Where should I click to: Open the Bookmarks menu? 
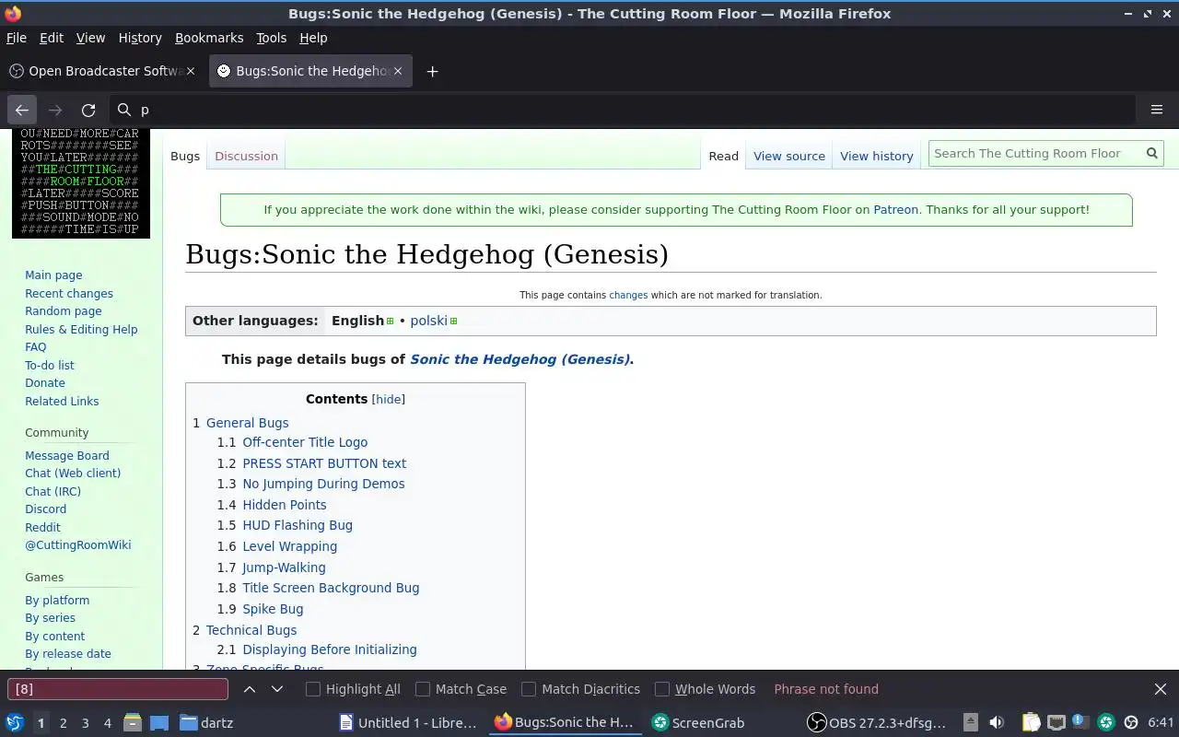point(209,38)
